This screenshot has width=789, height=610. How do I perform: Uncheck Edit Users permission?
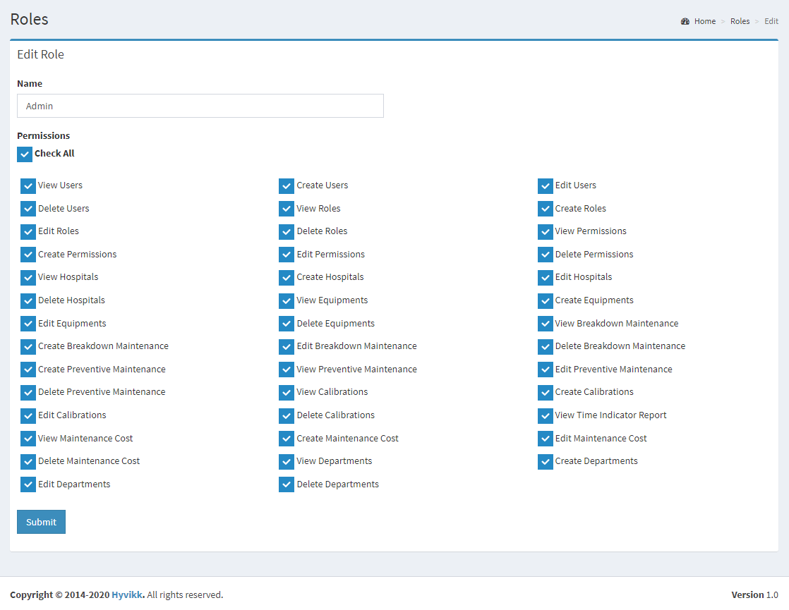click(x=546, y=186)
